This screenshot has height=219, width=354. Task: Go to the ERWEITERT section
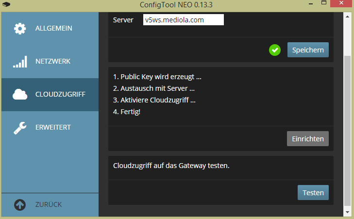pos(53,128)
